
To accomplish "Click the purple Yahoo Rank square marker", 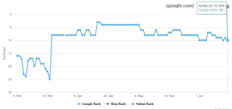I will coord(133,104).
